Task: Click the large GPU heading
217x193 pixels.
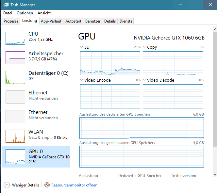Action: pyautogui.click(x=87, y=36)
